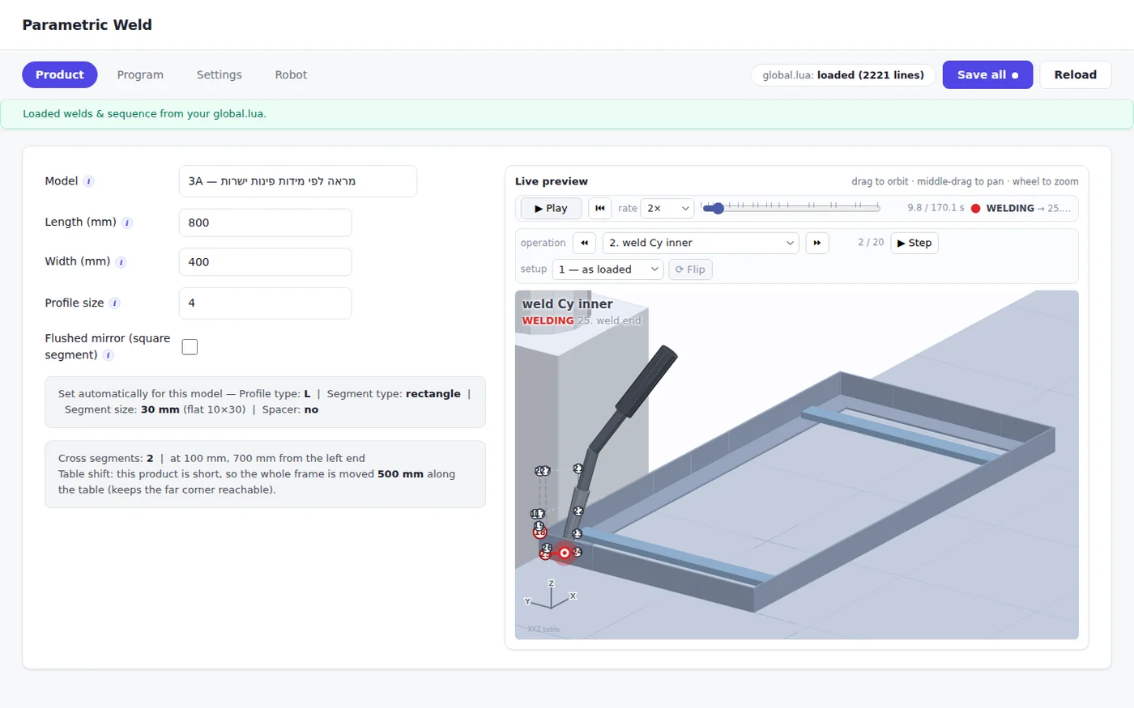
Task: Show info for Width (mm)
Action: tap(121, 262)
